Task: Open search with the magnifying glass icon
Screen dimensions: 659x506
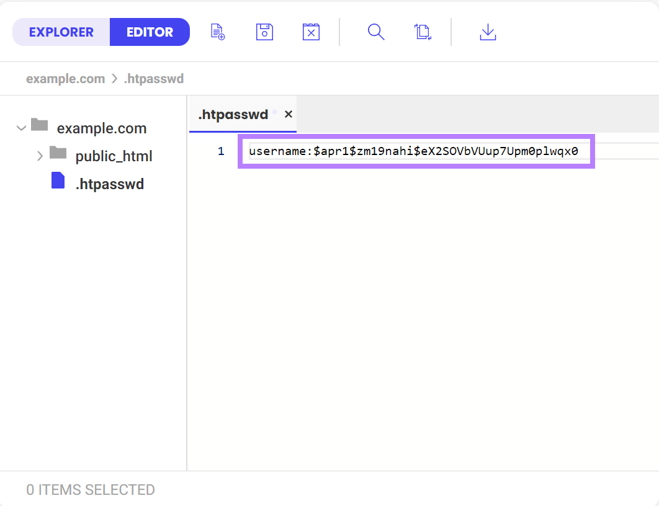Action: [x=376, y=32]
